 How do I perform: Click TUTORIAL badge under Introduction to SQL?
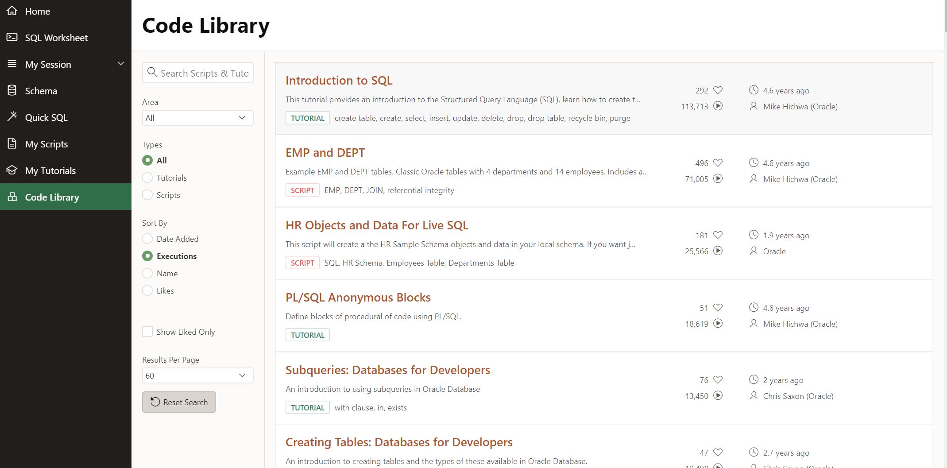click(308, 118)
